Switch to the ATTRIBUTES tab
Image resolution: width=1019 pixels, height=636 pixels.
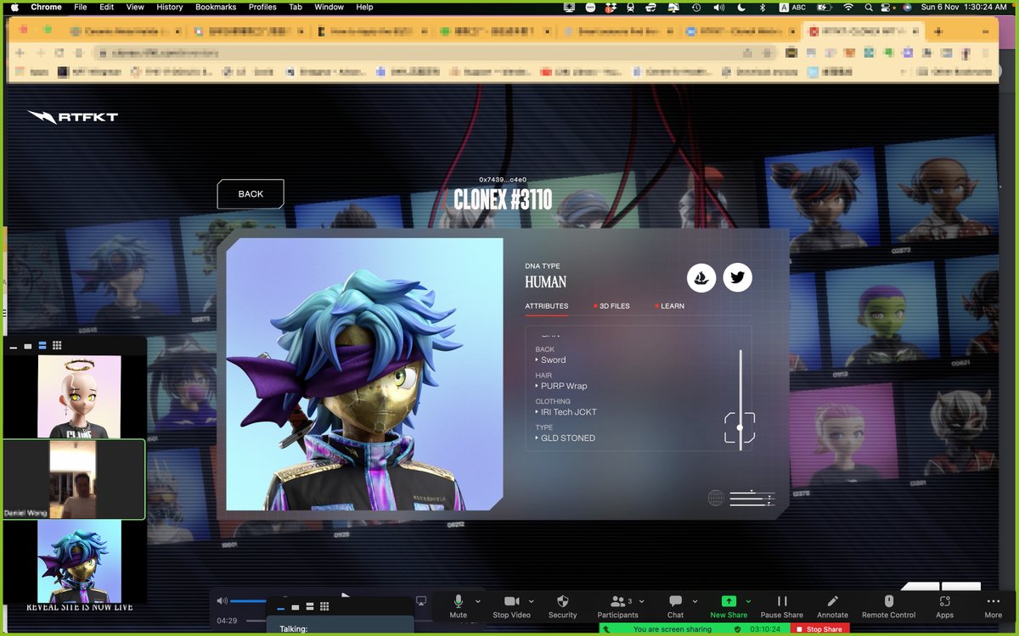(546, 306)
